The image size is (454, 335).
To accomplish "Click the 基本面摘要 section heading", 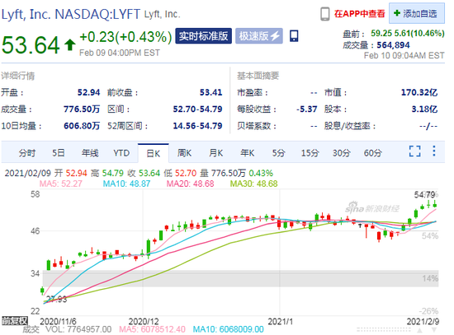I will pyautogui.click(x=258, y=76).
